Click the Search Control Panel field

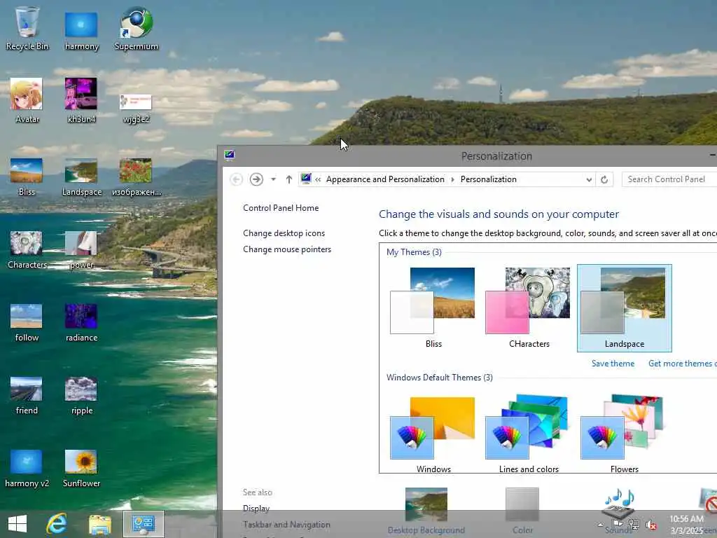pos(669,179)
